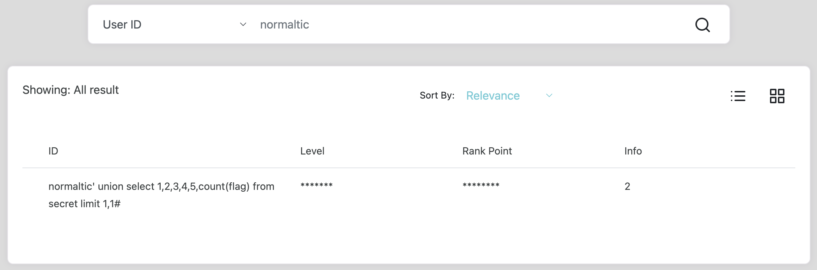Viewport: 817px width, 270px height.
Task: Click the User ID label text
Action: coord(122,25)
